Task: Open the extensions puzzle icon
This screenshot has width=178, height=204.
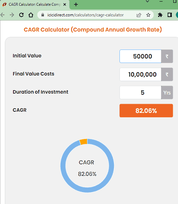Action: pyautogui.click(x=160, y=15)
